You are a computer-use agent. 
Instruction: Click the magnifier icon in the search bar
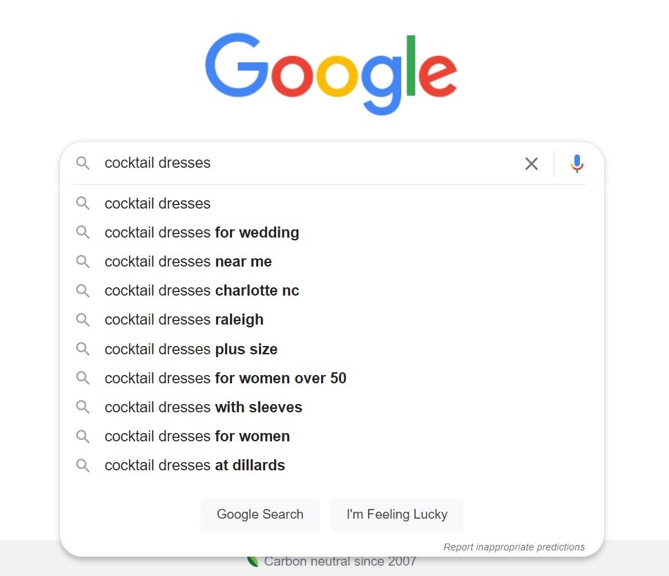(x=83, y=164)
